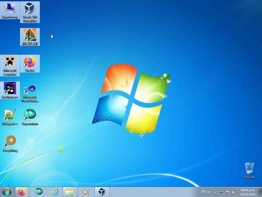Select the game shortcut with Chinese label
This screenshot has width=262, height=197.
point(30,37)
